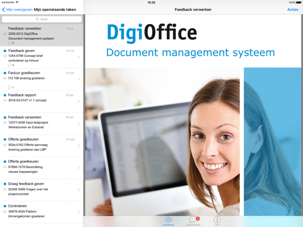Select task 67894-1578 Beoordeling nieuwe toepassingen
This screenshot has width=303, height=227.
pos(42,168)
